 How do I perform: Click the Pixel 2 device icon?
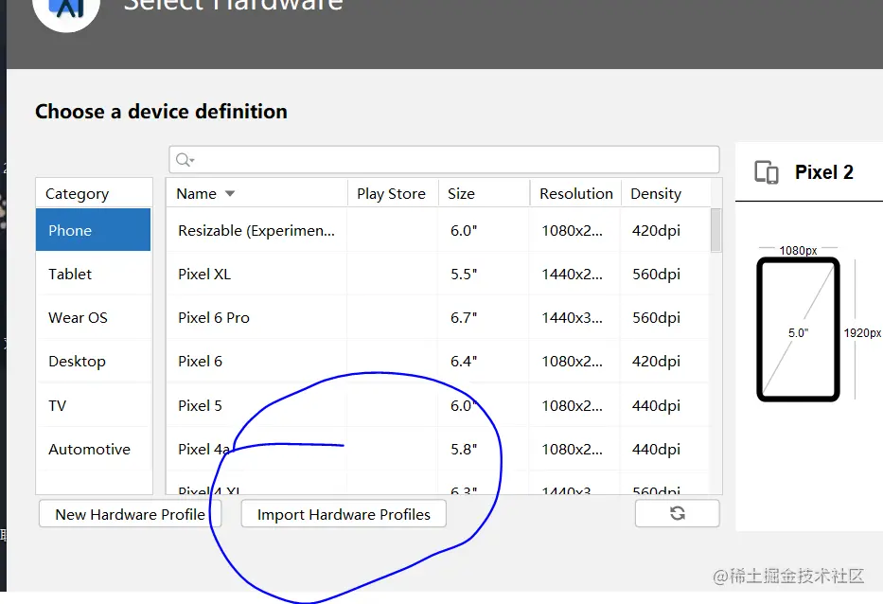[767, 172]
